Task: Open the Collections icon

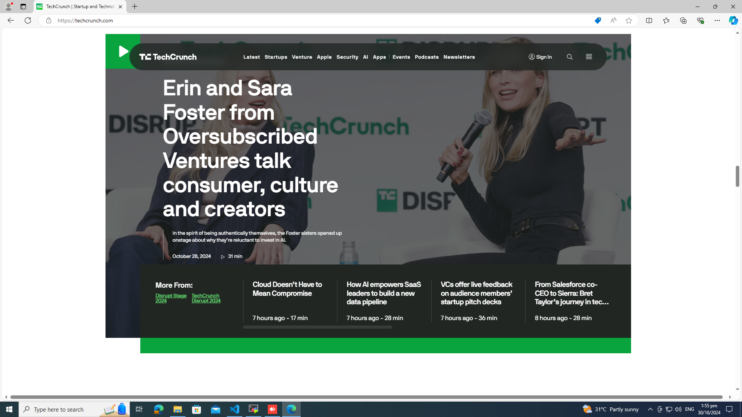Action: point(683,20)
